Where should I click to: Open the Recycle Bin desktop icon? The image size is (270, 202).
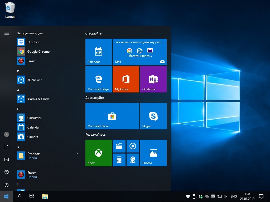[10, 10]
